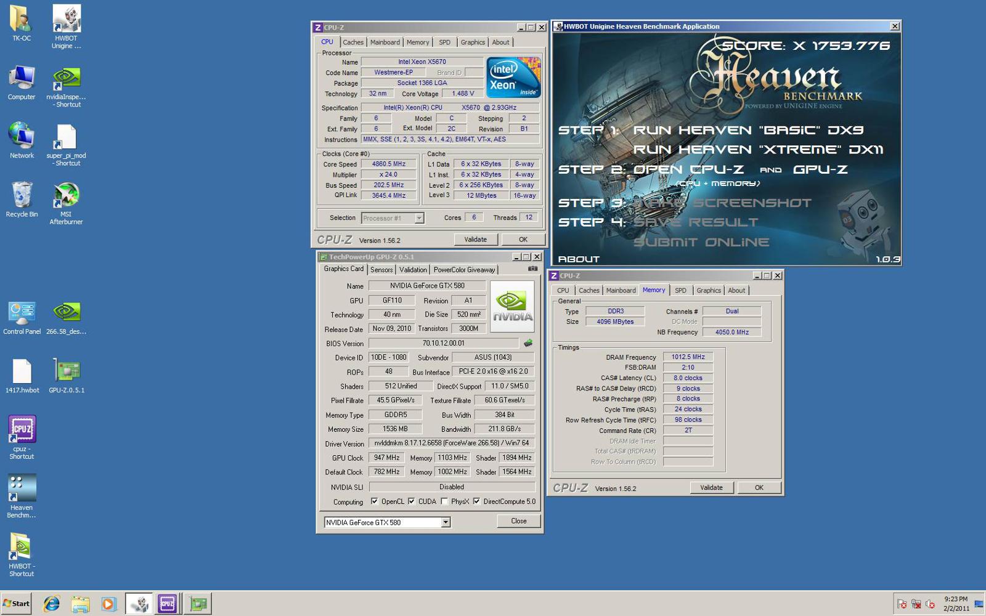Click GPU-Z screenshot camera icon
This screenshot has height=616, width=986.
pyautogui.click(x=532, y=269)
